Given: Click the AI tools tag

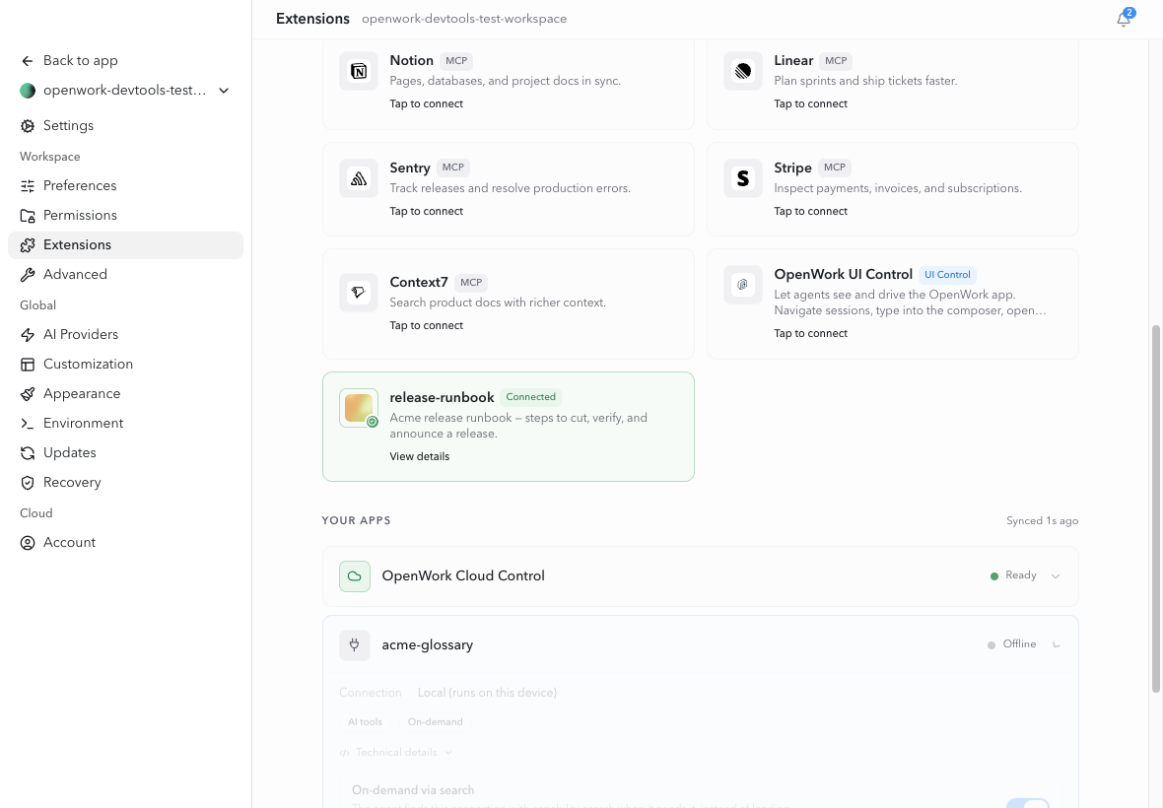Looking at the screenshot, I should [365, 722].
